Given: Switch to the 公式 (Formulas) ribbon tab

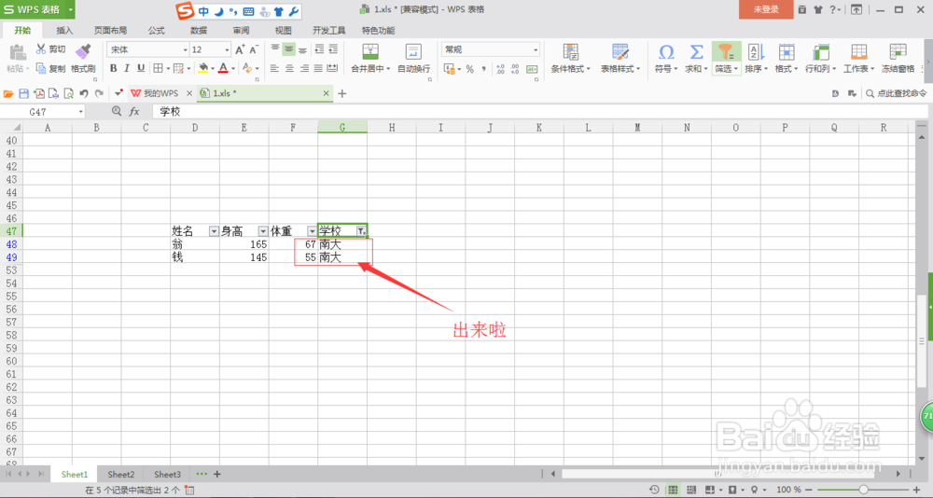Looking at the screenshot, I should click(157, 31).
